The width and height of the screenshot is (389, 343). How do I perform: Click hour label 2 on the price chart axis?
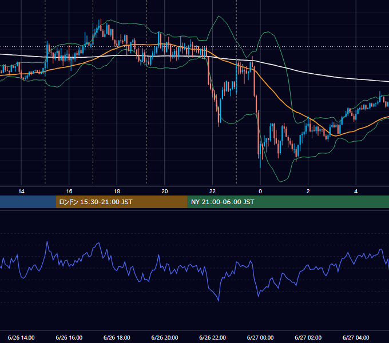coord(308,192)
